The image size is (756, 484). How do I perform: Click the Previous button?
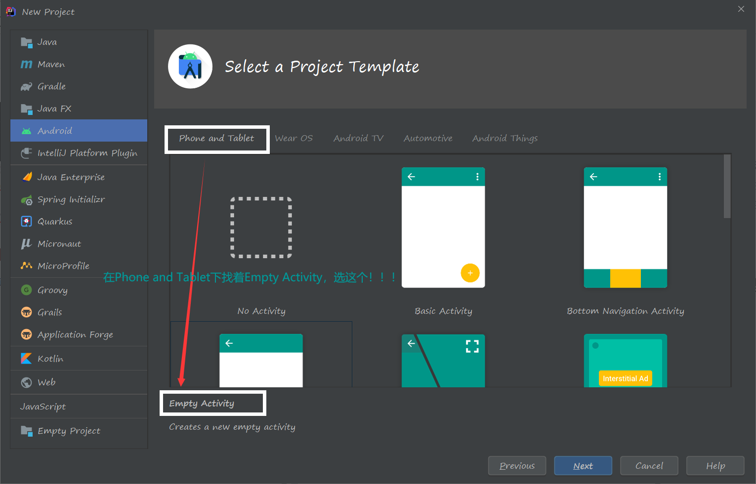pos(517,466)
